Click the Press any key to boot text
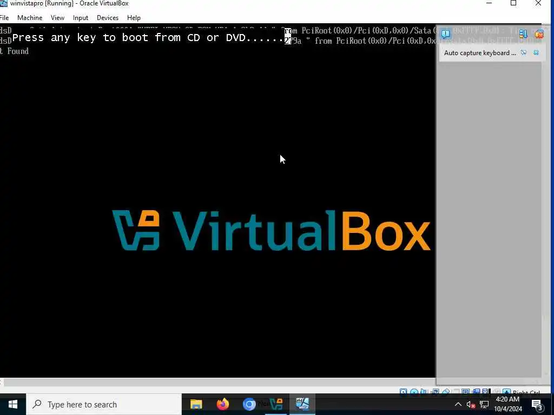The height and width of the screenshot is (415, 554). [148, 37]
